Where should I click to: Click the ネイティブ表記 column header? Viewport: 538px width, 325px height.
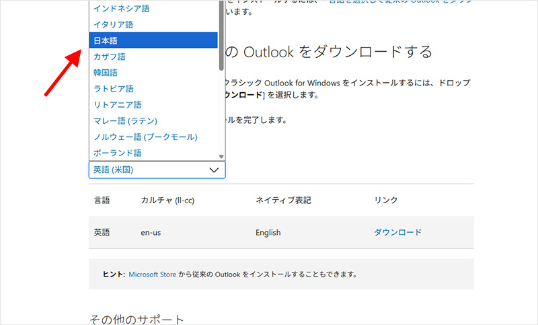coord(283,201)
